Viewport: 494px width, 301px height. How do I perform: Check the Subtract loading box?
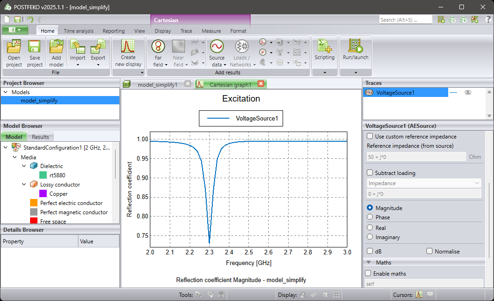point(370,173)
